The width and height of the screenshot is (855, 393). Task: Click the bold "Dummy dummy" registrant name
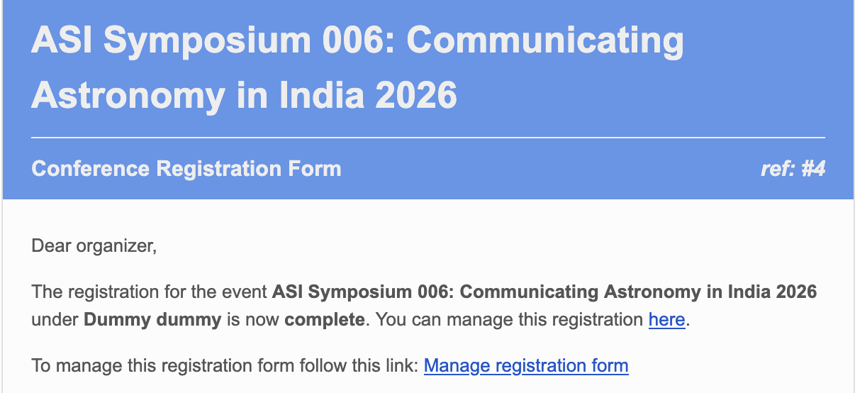click(x=152, y=320)
